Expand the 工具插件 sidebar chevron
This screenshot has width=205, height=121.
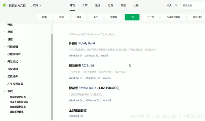click(x=4, y=76)
